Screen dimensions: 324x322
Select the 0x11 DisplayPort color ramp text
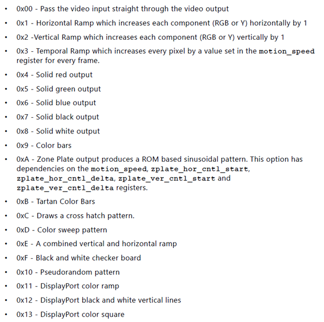coord(68,286)
